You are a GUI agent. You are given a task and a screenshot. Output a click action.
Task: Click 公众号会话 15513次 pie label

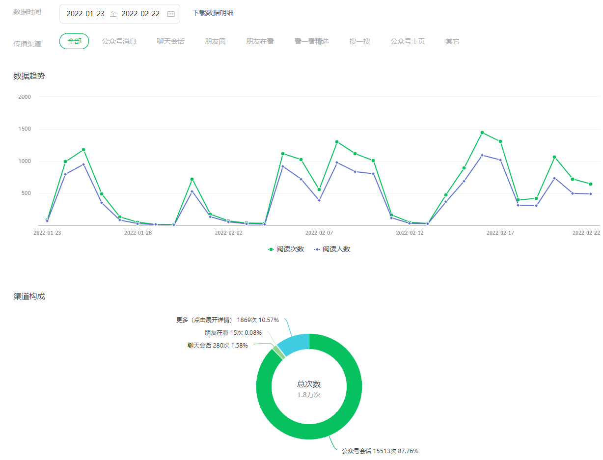click(380, 451)
